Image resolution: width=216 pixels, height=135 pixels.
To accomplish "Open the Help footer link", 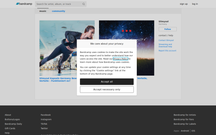I will click(7, 133).
